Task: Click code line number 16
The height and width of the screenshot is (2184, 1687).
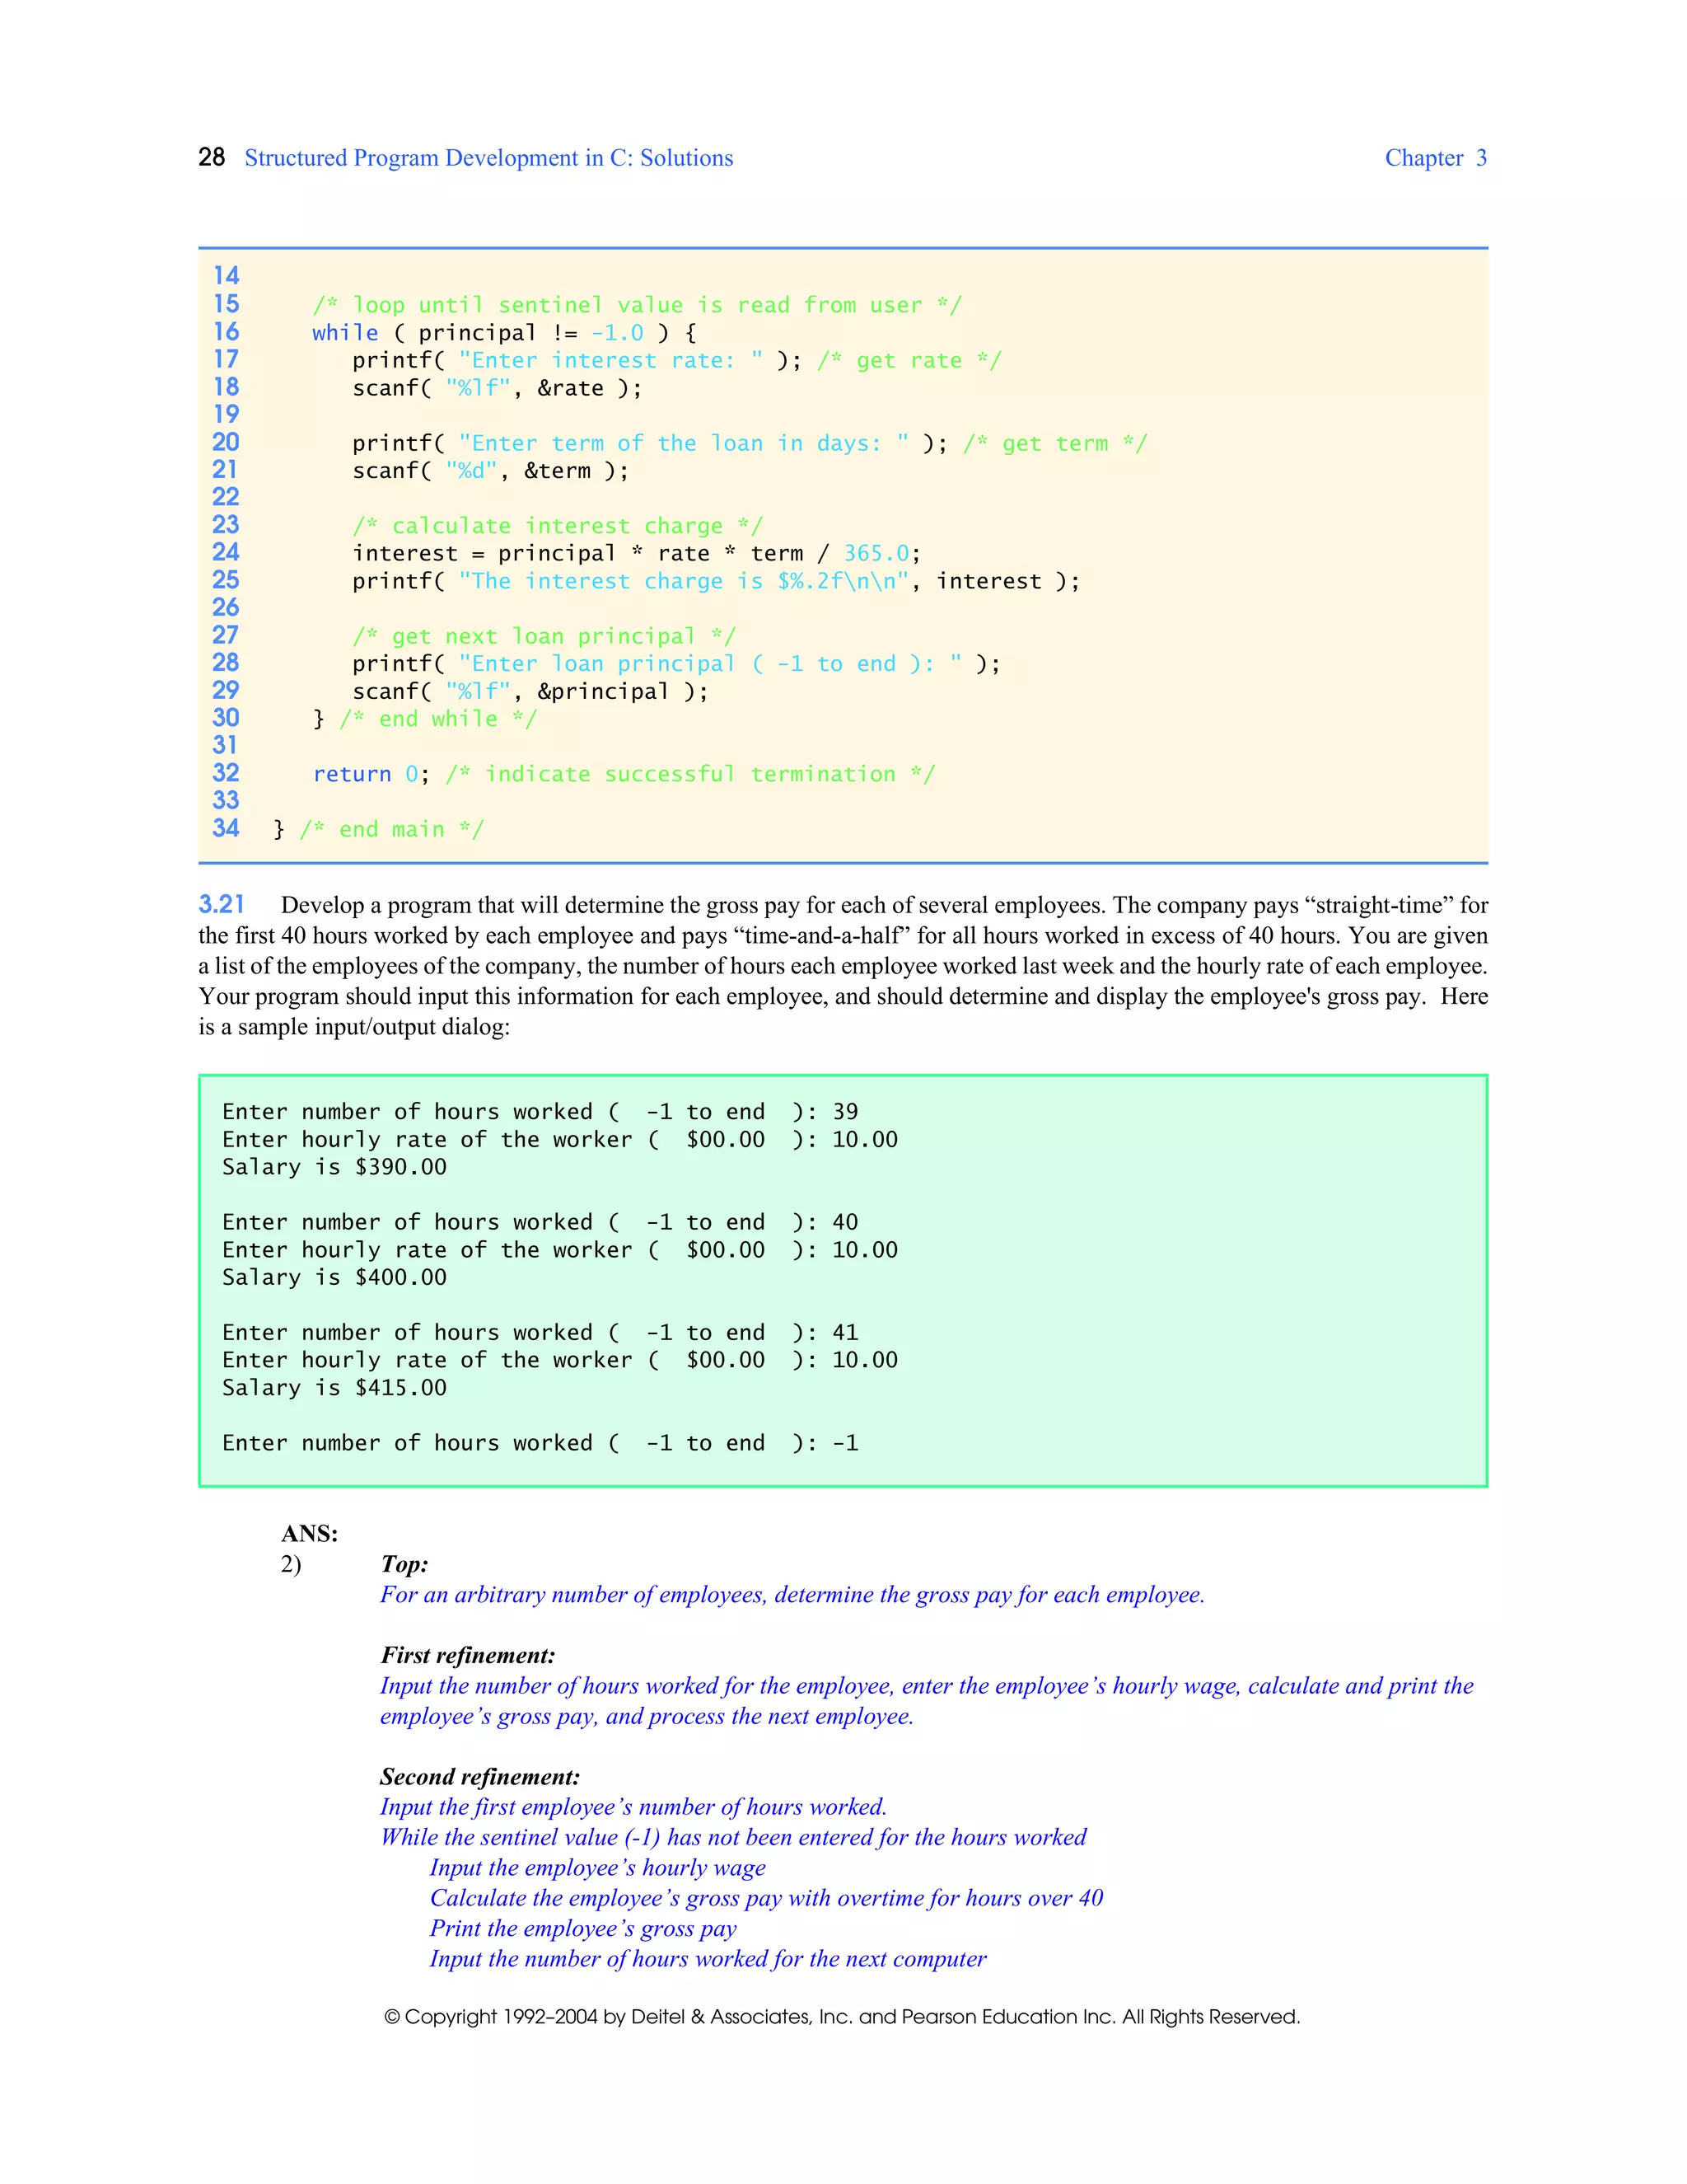Action: point(226,332)
